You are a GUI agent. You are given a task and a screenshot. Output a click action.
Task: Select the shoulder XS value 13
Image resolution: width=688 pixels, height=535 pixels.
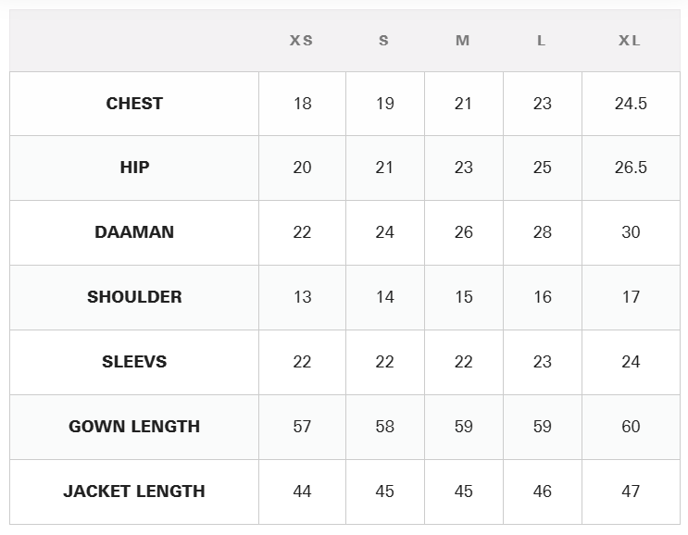point(302,297)
